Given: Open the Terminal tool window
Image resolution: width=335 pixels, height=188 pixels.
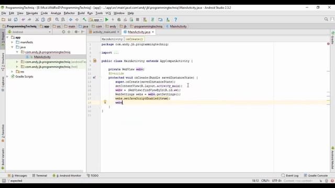Looking at the screenshot, I should click(x=40, y=175).
